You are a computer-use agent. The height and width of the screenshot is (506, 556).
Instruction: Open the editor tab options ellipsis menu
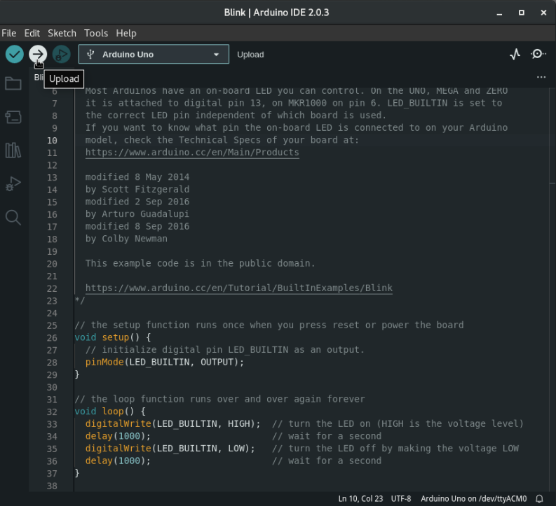541,77
